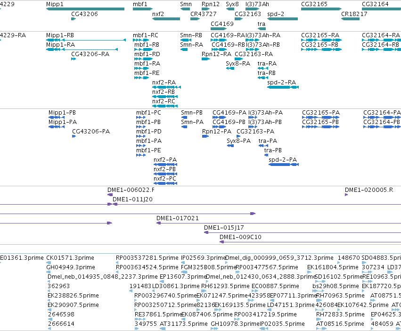Viewport: 401px width, 331px height.
Task: Select clone DME1-017O21
Action: pos(178,218)
